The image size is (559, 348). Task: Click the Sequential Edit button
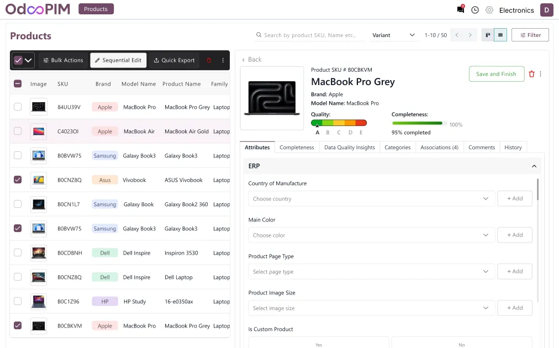118,60
